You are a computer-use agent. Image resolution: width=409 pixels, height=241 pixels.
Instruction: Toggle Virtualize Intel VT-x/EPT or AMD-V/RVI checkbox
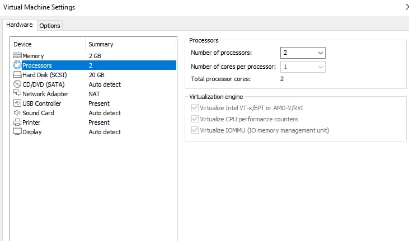[x=195, y=108]
